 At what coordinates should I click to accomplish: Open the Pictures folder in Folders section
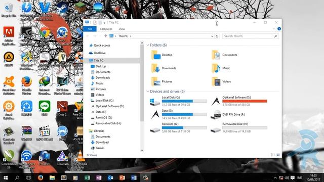(162, 81)
